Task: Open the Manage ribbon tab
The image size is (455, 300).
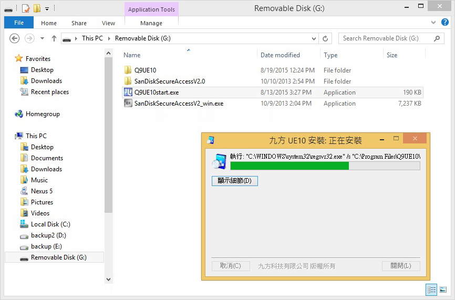Action: pos(151,23)
